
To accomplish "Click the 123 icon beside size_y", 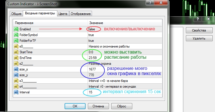I will click(16, 75).
